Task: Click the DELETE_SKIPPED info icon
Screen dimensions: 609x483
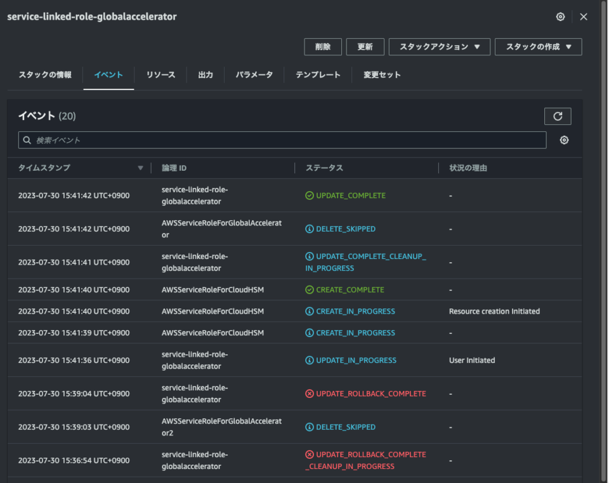Action: click(x=310, y=228)
